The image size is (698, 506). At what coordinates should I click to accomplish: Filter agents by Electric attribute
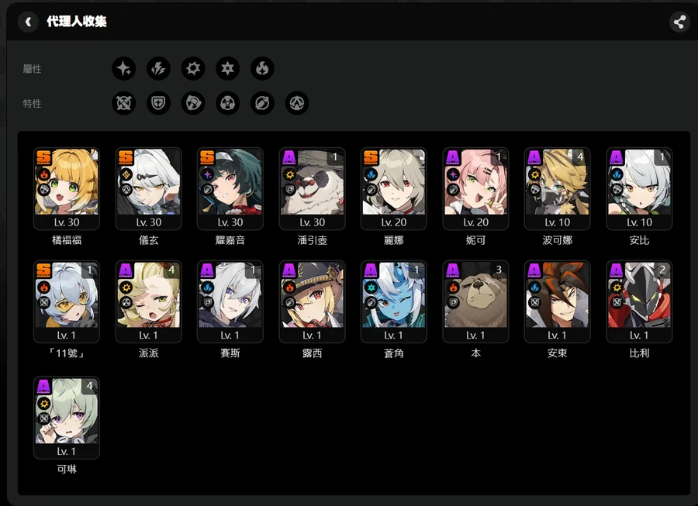coord(158,68)
